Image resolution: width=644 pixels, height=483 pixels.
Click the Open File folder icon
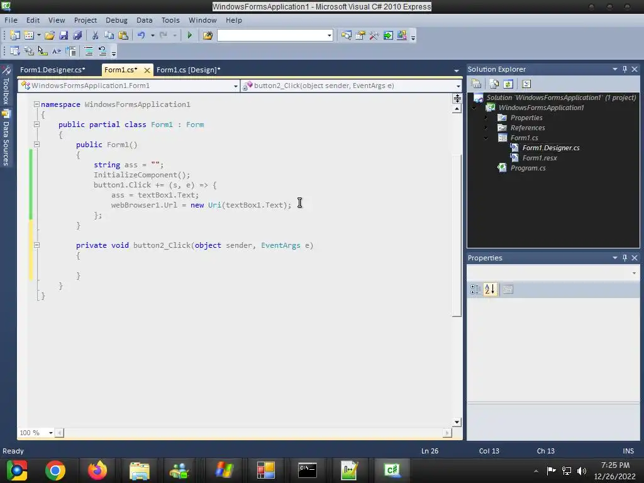50,35
